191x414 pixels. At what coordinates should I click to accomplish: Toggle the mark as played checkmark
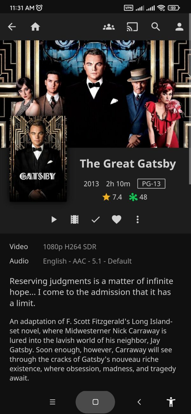(95, 219)
